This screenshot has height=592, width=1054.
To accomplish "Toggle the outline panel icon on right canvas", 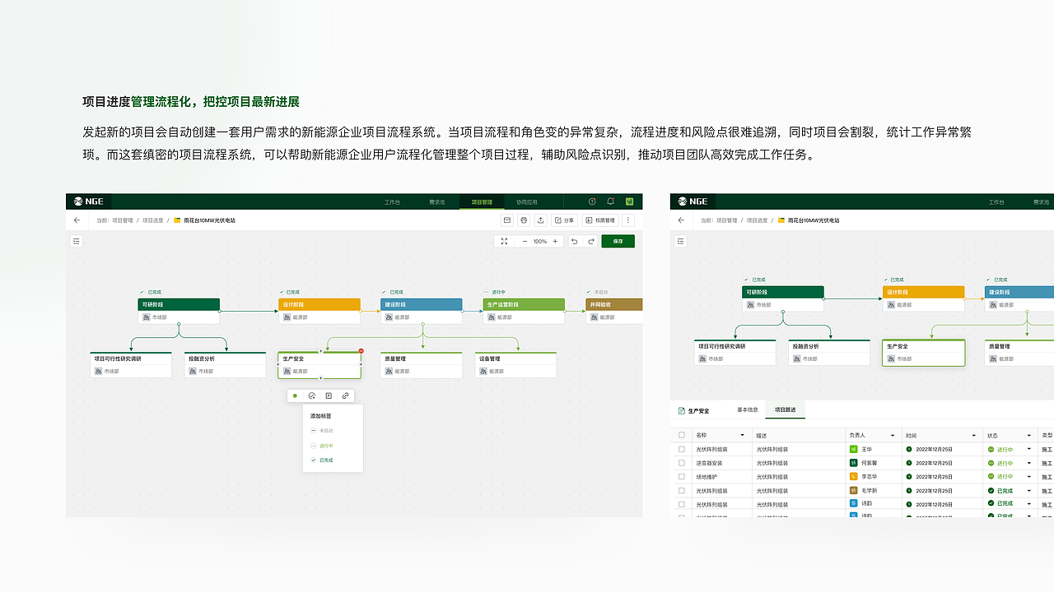I will click(681, 241).
